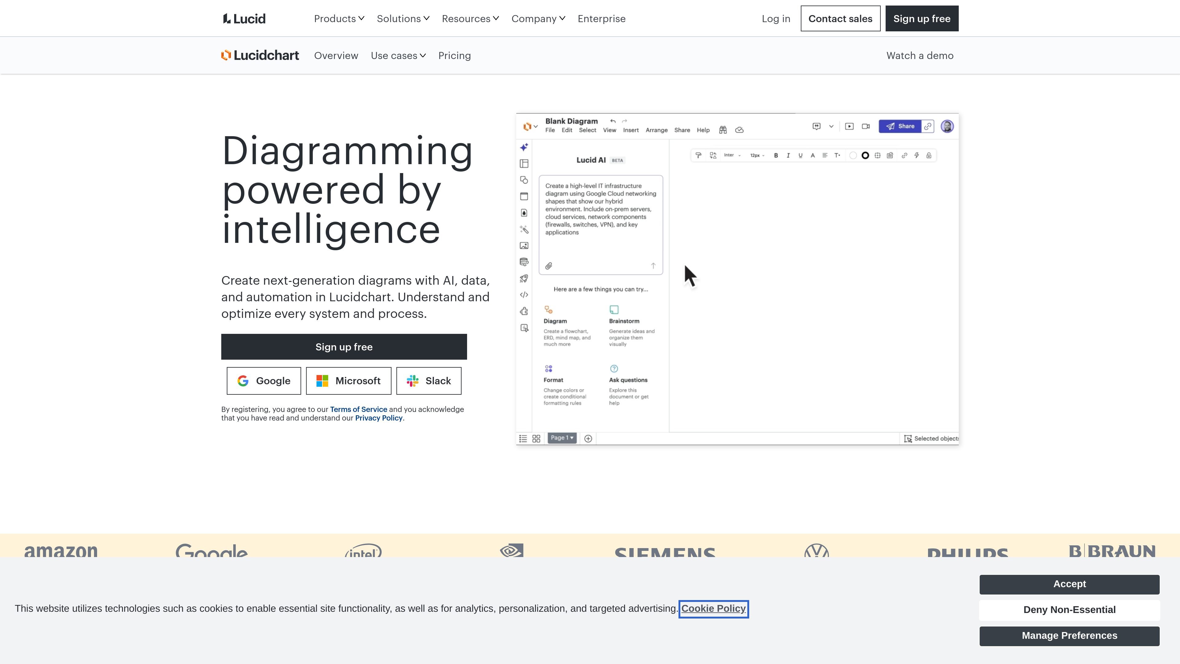Go to the Pricing tab

(x=454, y=55)
